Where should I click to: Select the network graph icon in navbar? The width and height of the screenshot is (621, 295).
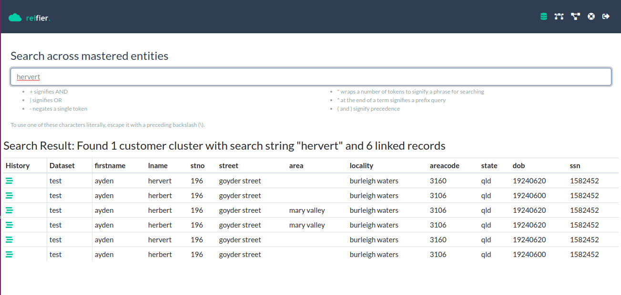click(559, 16)
